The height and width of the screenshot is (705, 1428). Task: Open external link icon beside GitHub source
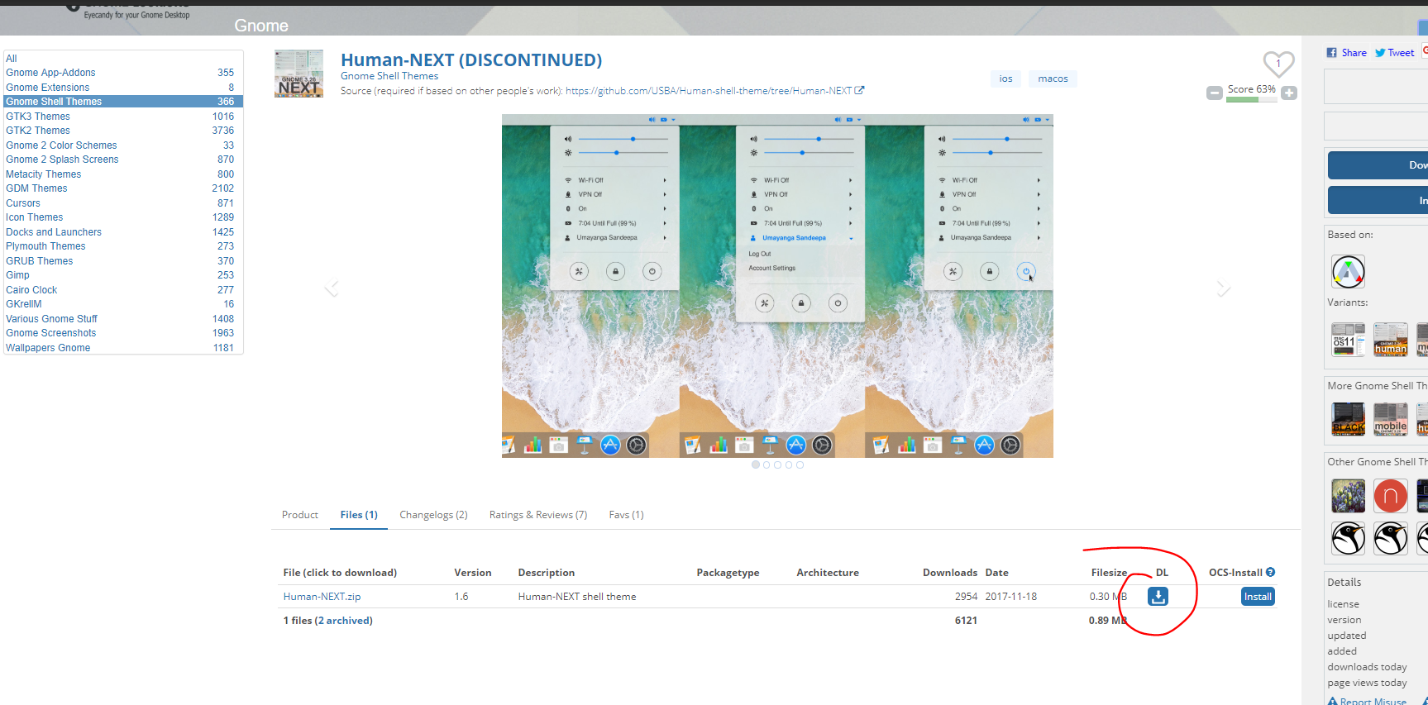pos(859,91)
